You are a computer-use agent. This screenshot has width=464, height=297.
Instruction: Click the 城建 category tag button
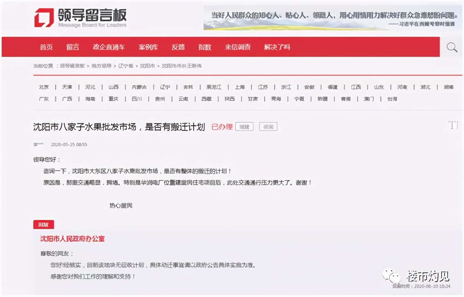(244, 126)
